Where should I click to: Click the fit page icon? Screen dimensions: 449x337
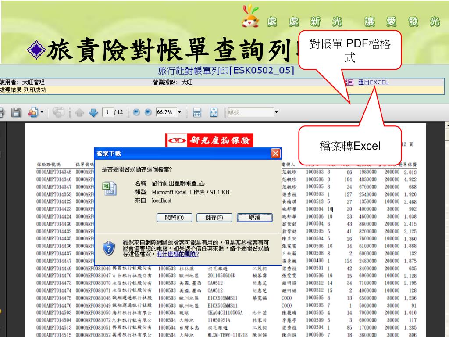[x=214, y=112]
